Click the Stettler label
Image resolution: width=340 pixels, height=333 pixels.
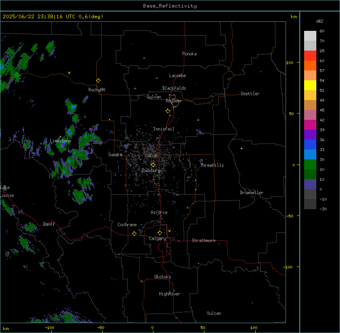click(250, 94)
